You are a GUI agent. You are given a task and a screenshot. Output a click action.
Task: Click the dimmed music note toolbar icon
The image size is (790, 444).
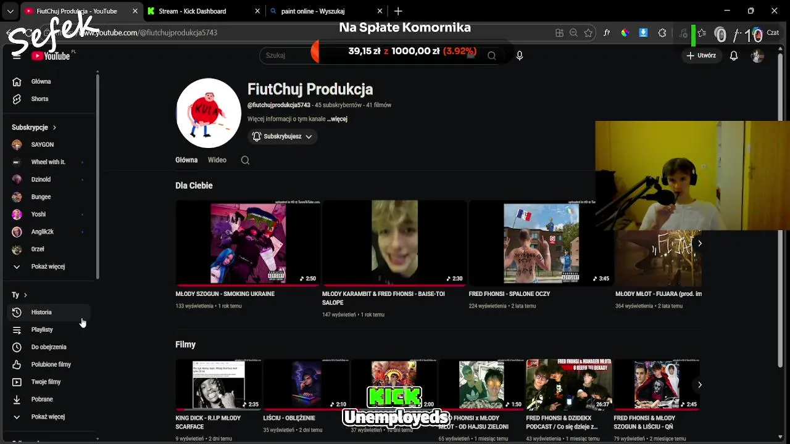[683, 33]
